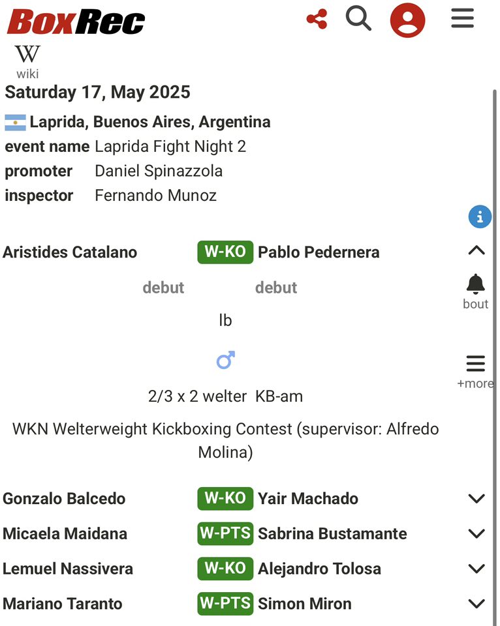Screen dimensions: 500x626
Task: Click the blue info circle icon
Action: (x=480, y=216)
